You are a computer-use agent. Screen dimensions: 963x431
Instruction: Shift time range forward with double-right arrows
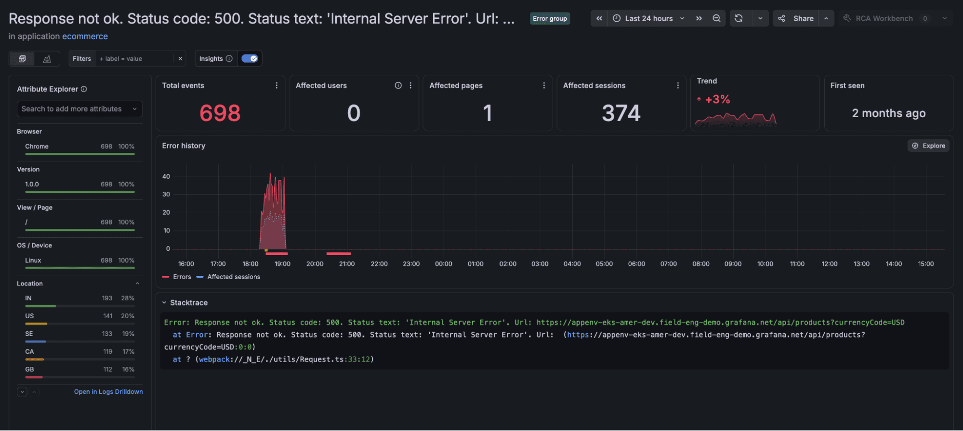[699, 18]
